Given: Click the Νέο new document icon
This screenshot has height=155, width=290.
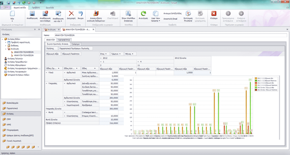Looking at the screenshot, I should (12, 14).
